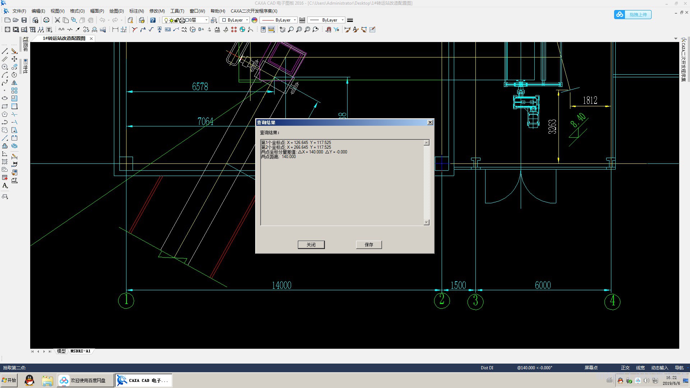Click the Mirror tool icon
Viewport: 690px width, 388px height.
pos(14,83)
